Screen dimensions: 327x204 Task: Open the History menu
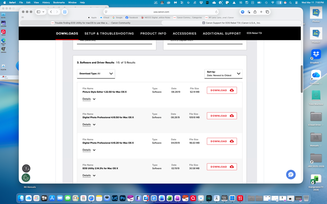tap(46, 3)
